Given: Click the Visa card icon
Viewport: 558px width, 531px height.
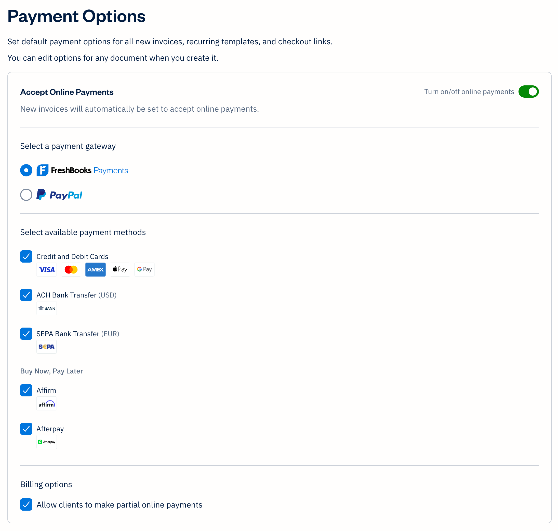Looking at the screenshot, I should pyautogui.click(x=46, y=269).
